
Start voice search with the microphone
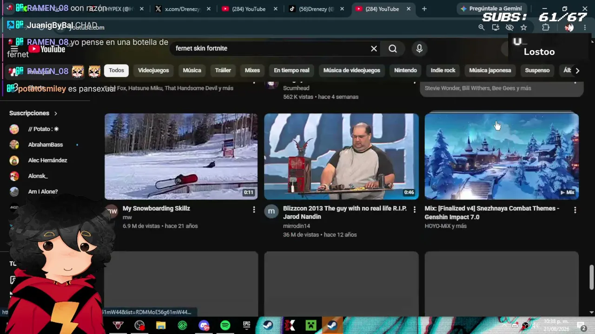coord(419,48)
